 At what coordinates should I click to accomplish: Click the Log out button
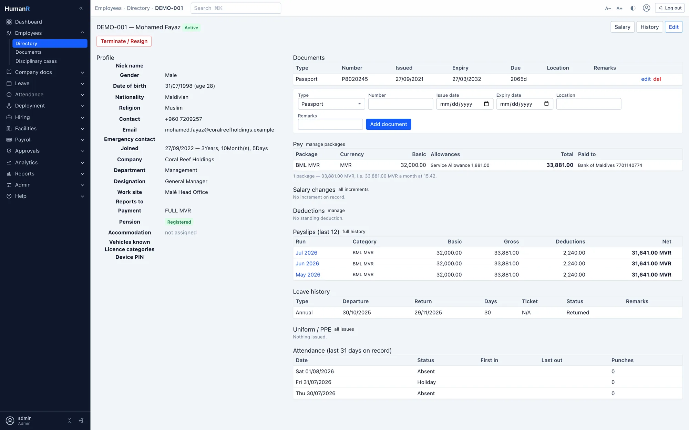tap(669, 8)
